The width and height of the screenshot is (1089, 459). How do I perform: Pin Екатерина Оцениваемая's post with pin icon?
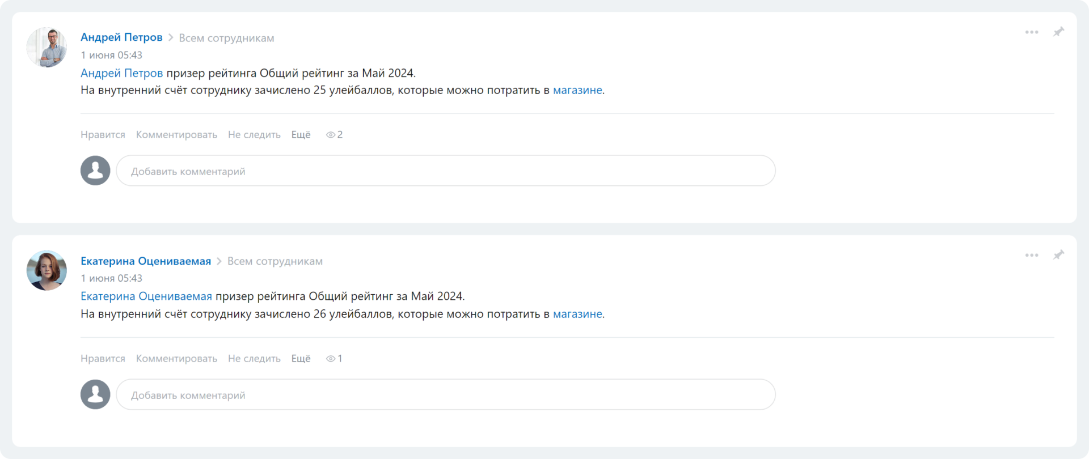coord(1058,255)
